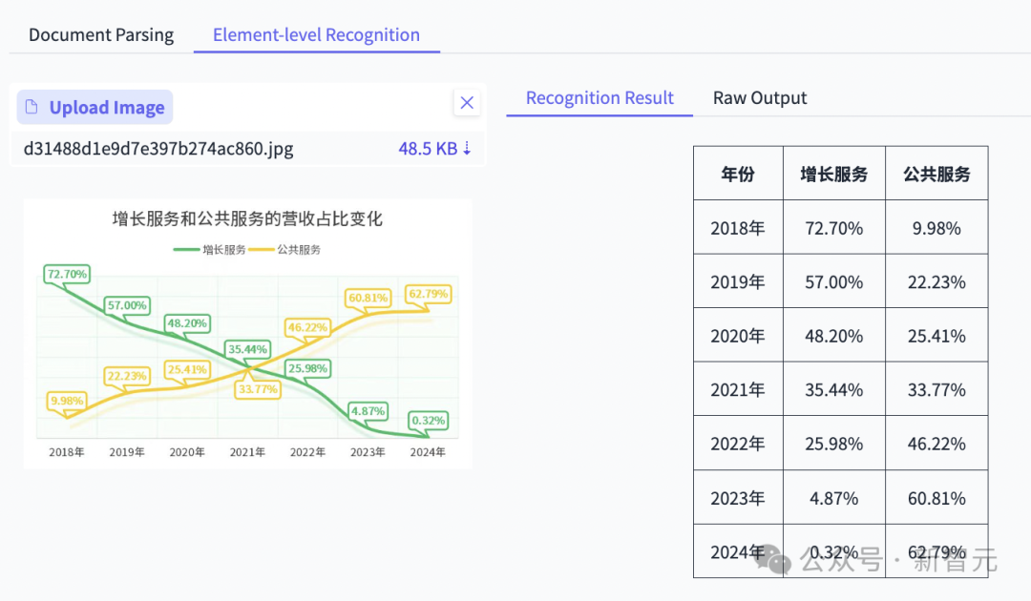Select the Element-level Recognition tab
This screenshot has height=601, width=1031.
point(316,35)
